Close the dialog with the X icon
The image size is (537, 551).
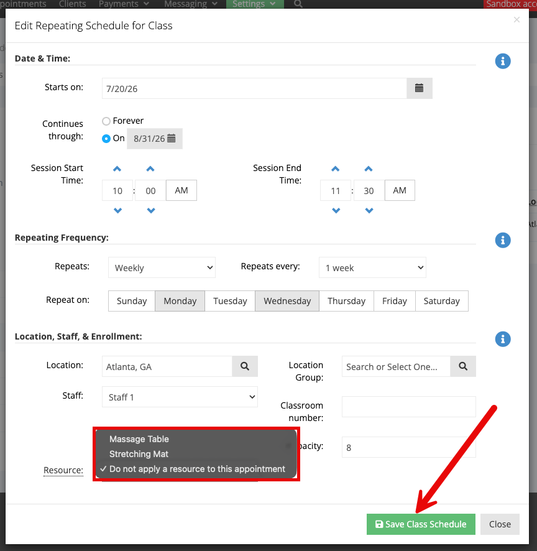coord(516,20)
